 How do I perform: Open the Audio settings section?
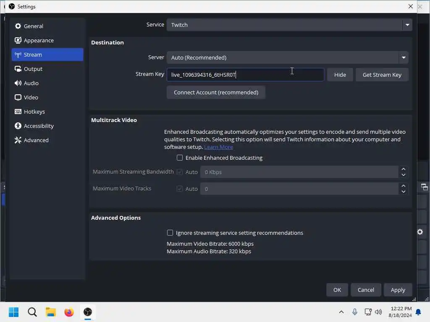(x=47, y=83)
